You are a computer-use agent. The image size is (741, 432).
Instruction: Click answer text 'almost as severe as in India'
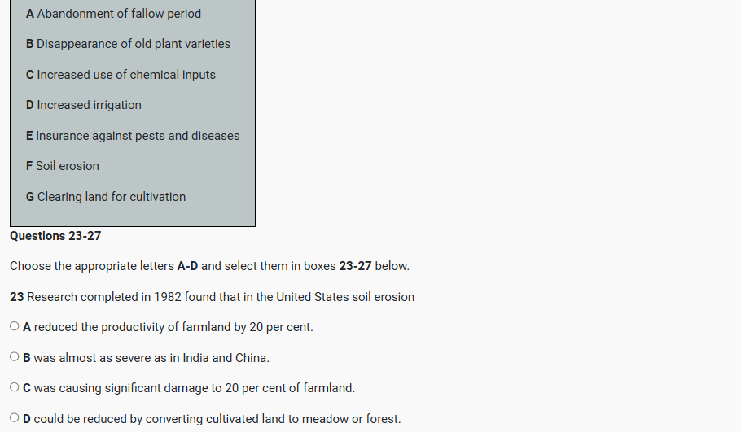[x=151, y=358]
